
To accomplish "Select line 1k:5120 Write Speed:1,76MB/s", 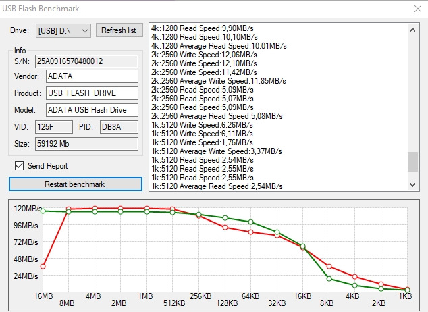I will pyautogui.click(x=202, y=142).
